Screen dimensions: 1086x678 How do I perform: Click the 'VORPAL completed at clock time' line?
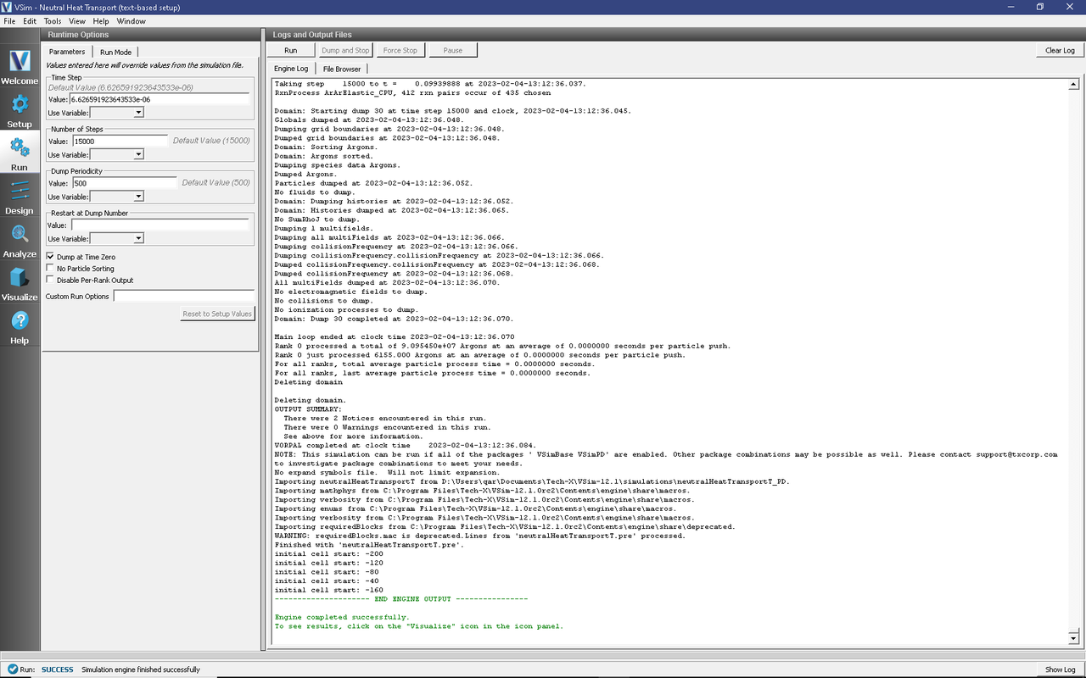pos(405,445)
